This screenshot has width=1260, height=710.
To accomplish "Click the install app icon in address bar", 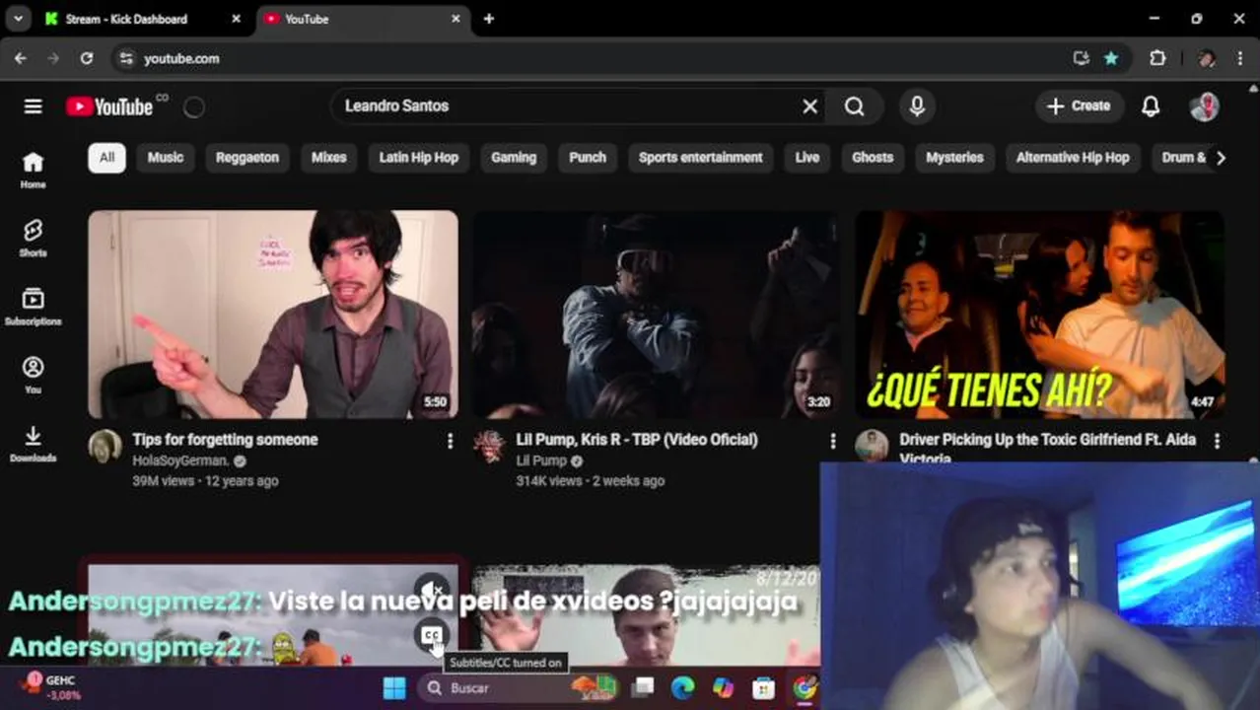I will point(1081,58).
